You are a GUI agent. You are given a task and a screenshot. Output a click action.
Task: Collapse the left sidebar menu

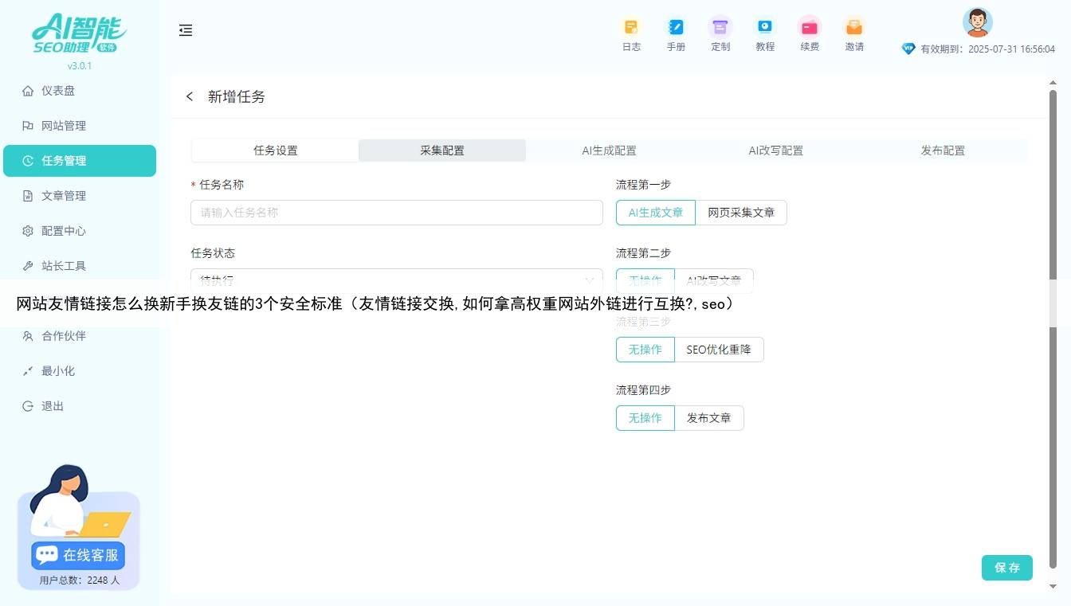186,30
